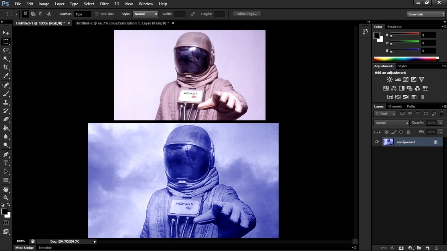Open the Filter menu

(x=104, y=4)
